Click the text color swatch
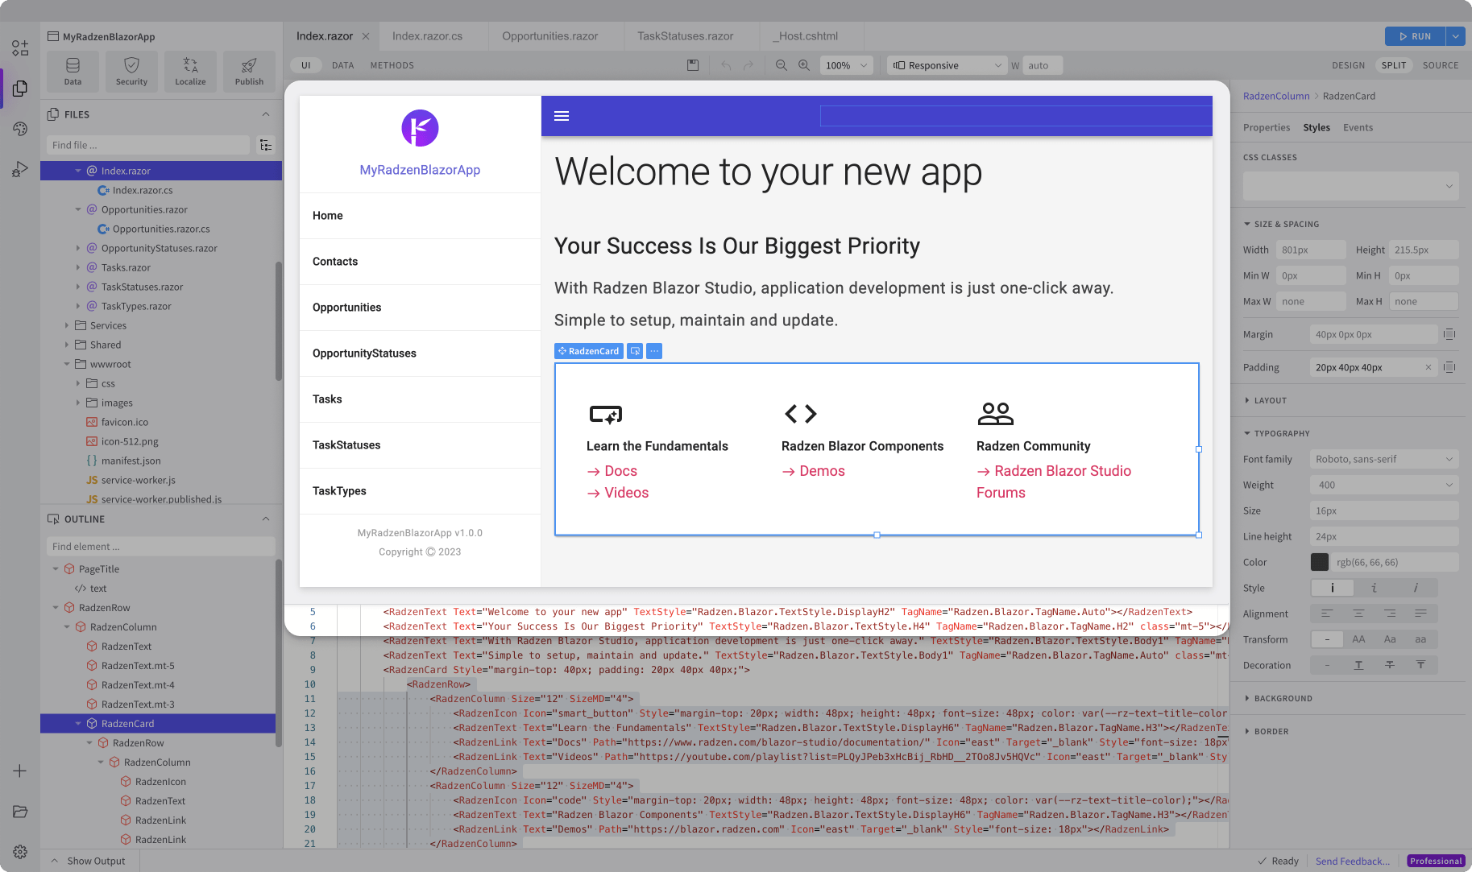The height and width of the screenshot is (872, 1472). point(1320,562)
